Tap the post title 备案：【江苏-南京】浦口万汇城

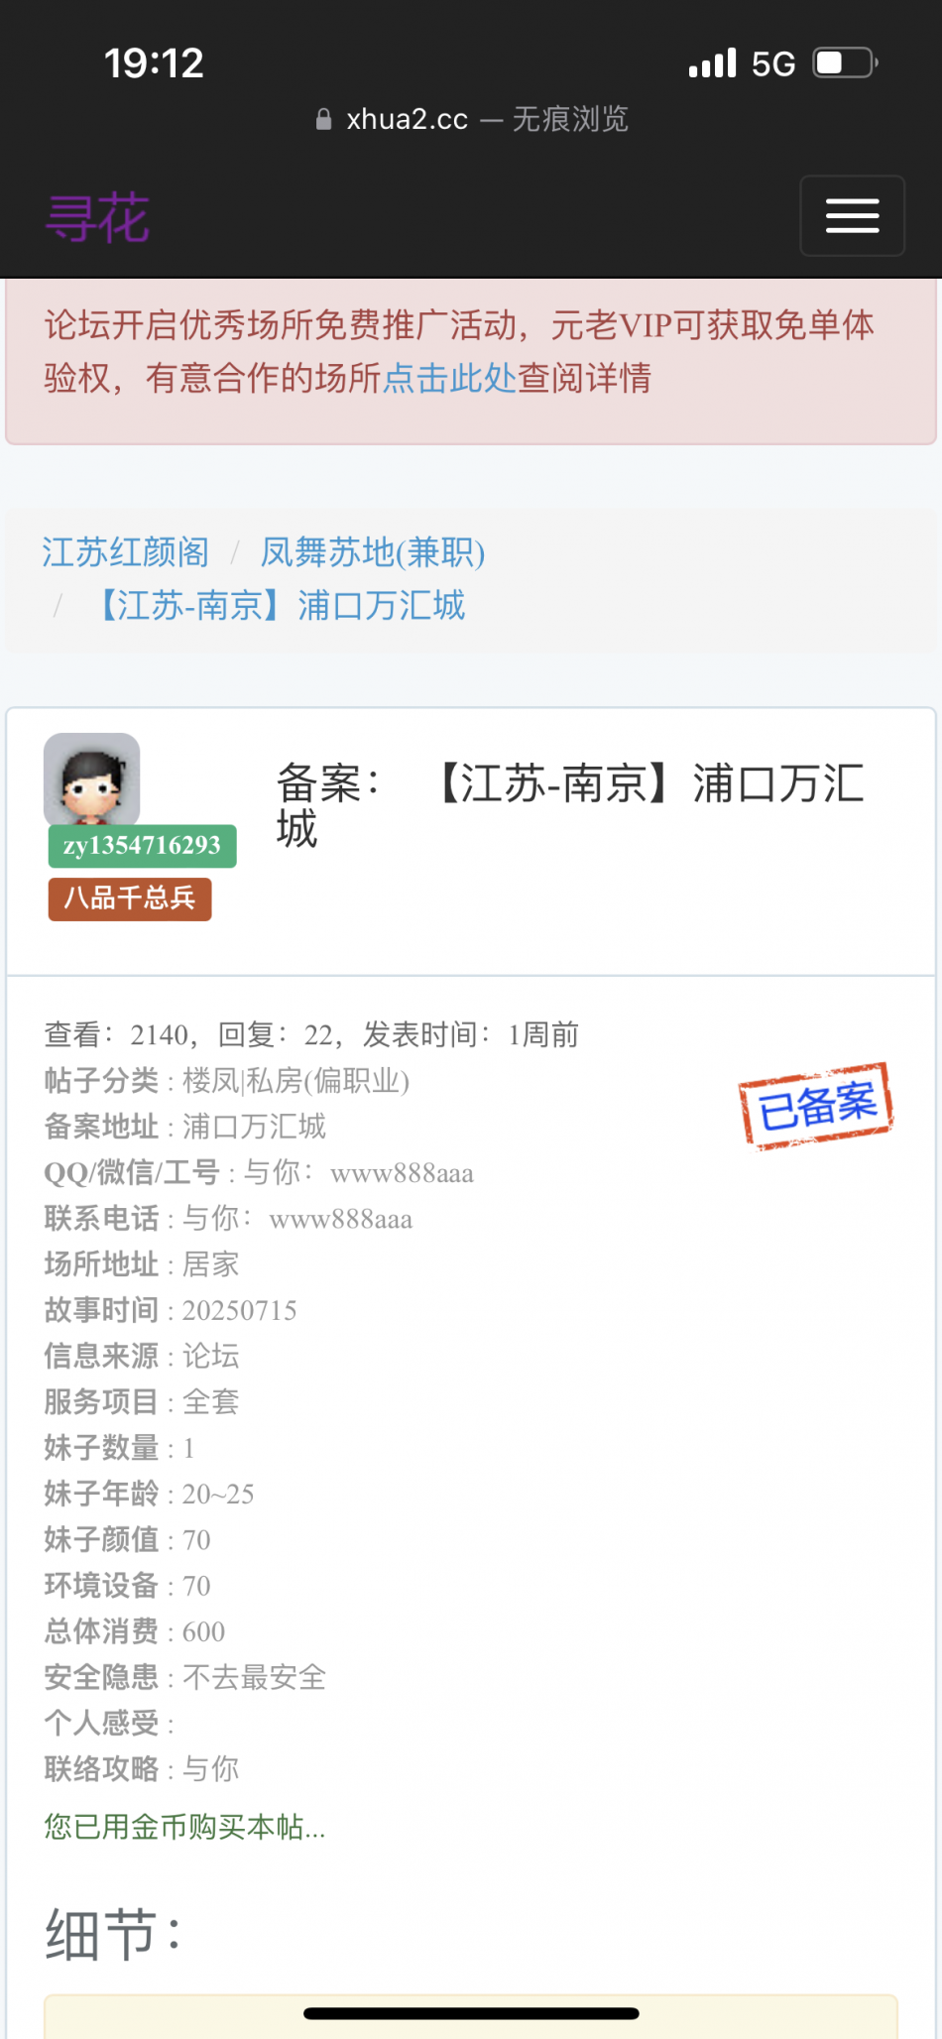(570, 805)
